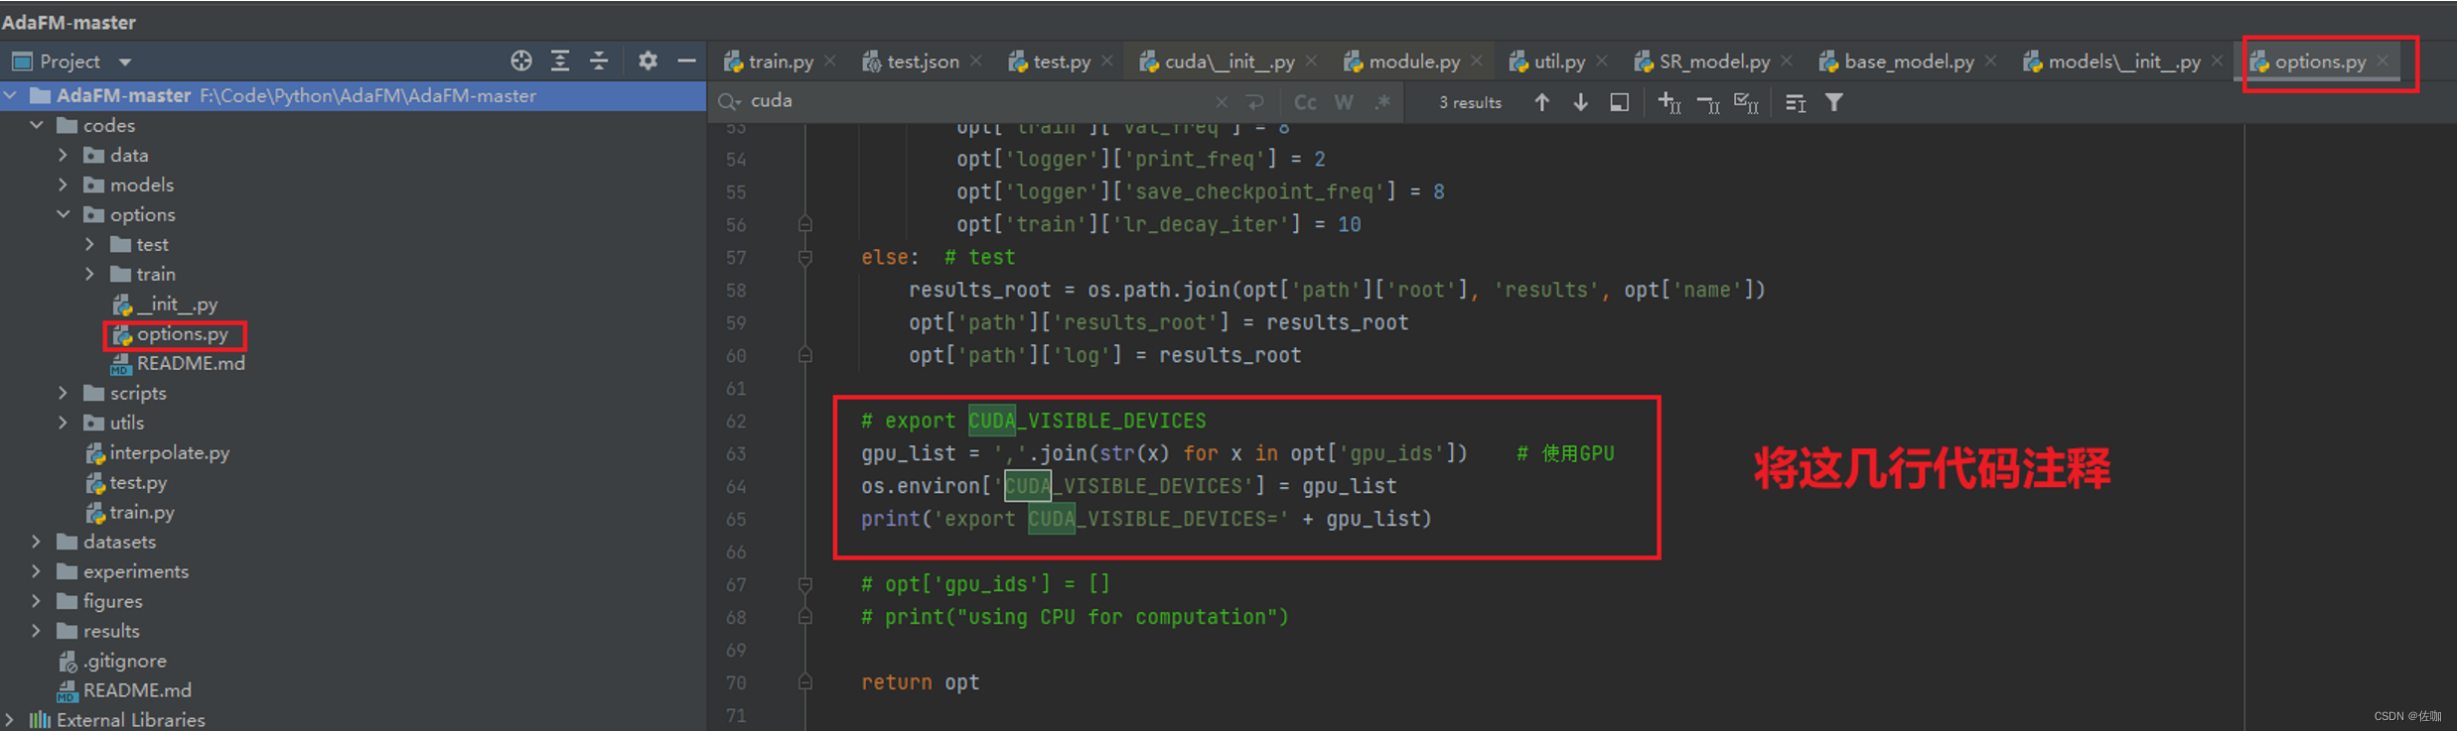The image size is (2457, 732).
Task: Switch to the test.py editor tab
Action: pos(1050,61)
